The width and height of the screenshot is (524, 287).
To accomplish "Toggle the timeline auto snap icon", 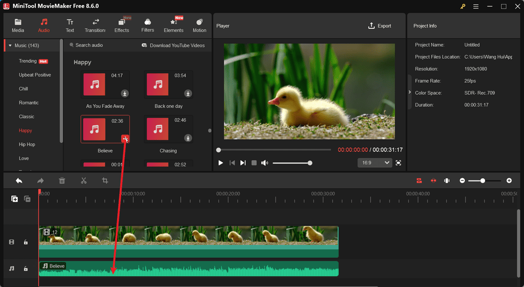I will click(x=419, y=181).
